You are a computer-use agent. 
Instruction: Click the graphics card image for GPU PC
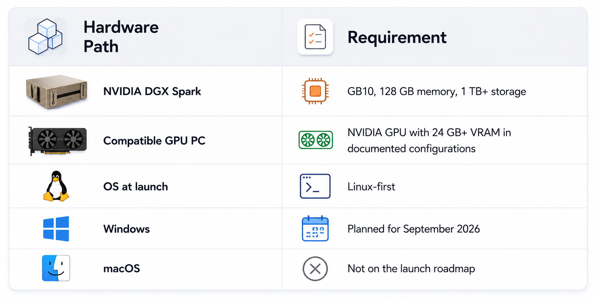tap(57, 141)
